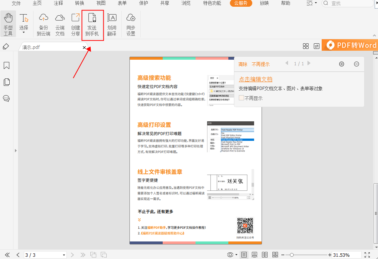Click the 备份到云端 backup icon
Screen dimensions: 378x259
[43, 23]
